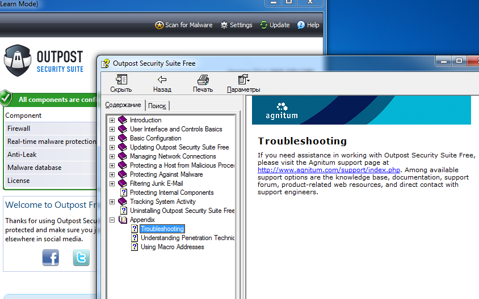This screenshot has height=299, width=479.
Task: Expand the Tracking System Activity node
Action: pyautogui.click(x=112, y=202)
